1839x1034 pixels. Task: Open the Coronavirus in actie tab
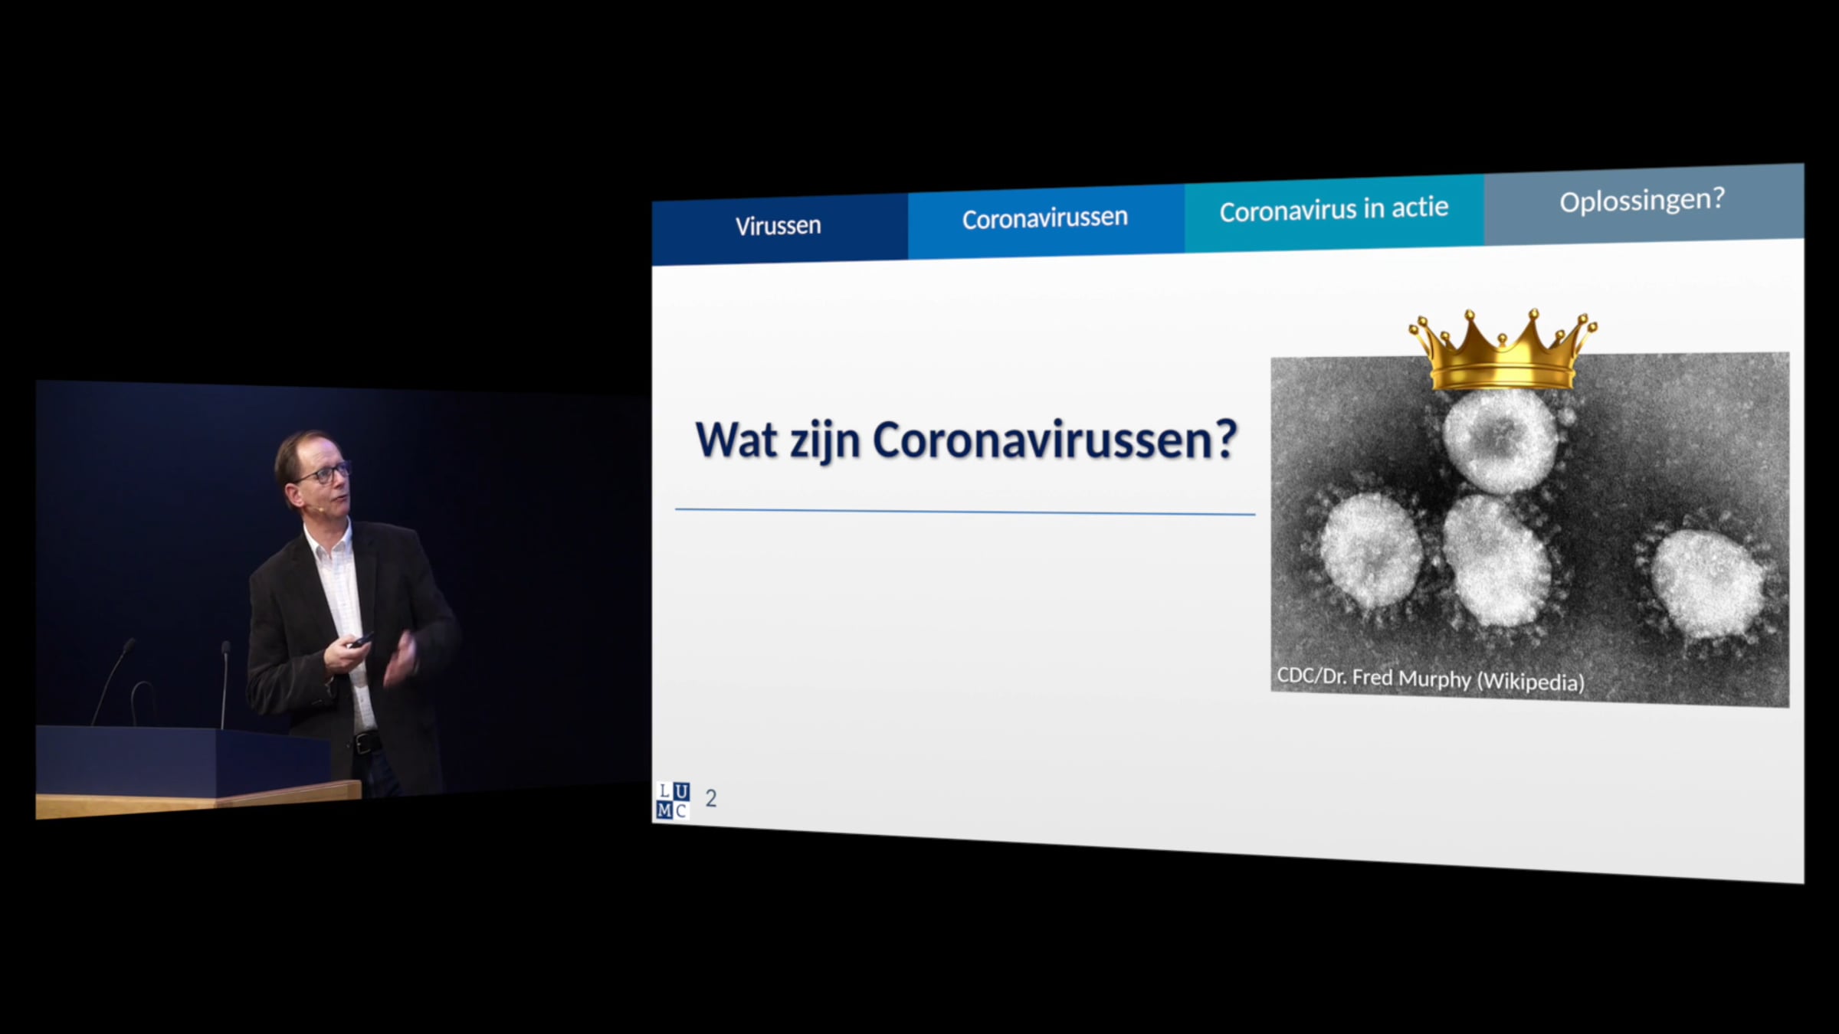(1333, 210)
